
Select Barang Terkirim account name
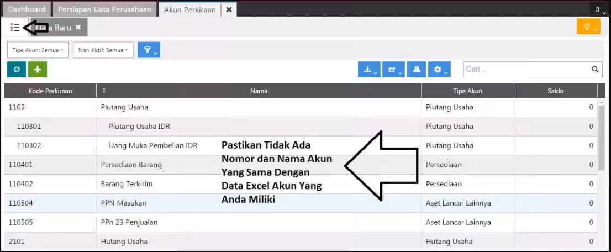tap(127, 183)
